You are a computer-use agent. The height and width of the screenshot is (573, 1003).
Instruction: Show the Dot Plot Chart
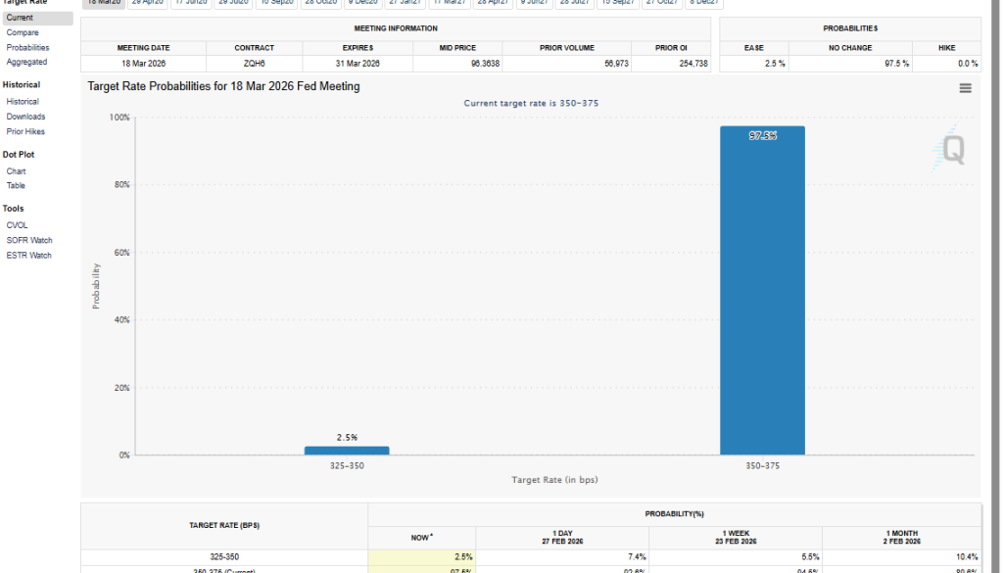pos(16,171)
